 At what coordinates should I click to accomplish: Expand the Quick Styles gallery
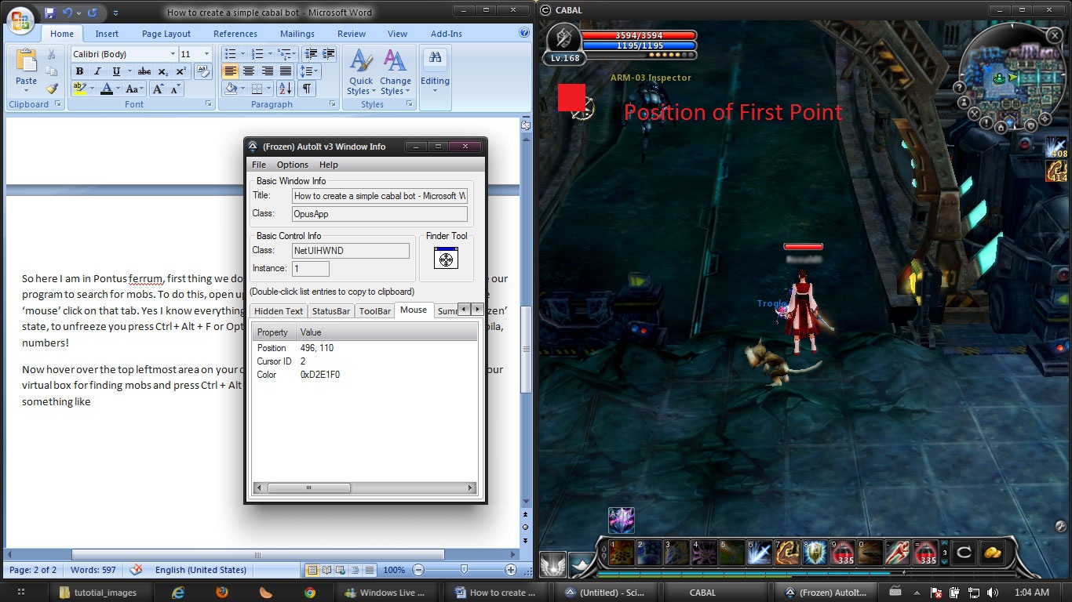360,71
